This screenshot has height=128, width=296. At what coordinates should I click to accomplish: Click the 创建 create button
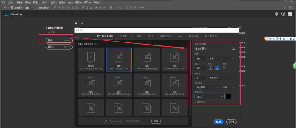point(218,122)
